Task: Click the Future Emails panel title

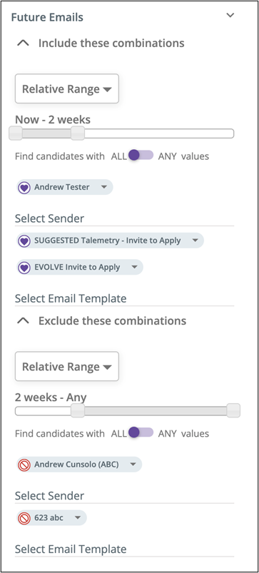Action: (x=47, y=17)
